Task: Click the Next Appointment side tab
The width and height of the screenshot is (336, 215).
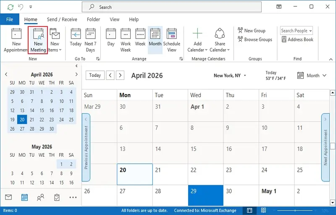Action: pyautogui.click(x=325, y=147)
